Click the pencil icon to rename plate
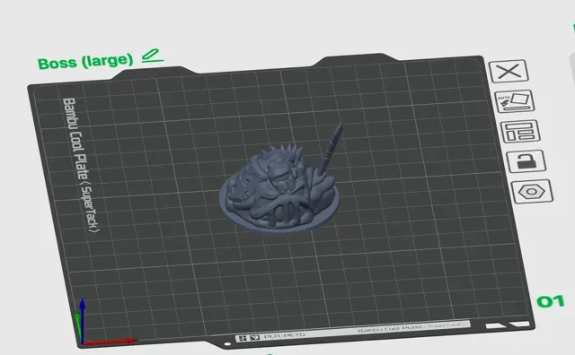 [152, 56]
